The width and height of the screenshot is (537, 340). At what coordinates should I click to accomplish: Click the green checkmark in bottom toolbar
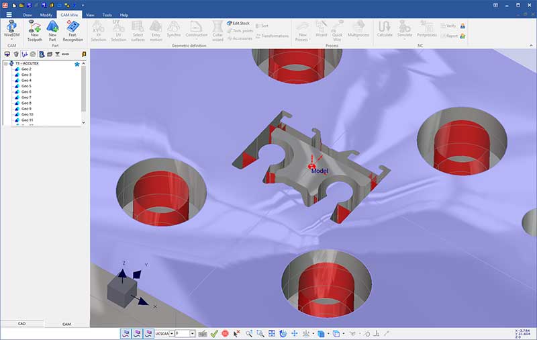click(x=213, y=333)
